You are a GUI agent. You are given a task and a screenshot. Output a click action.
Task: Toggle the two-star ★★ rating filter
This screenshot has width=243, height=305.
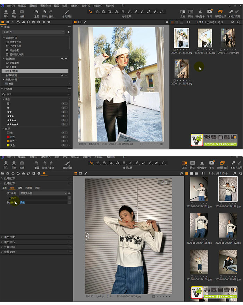click(65, 112)
